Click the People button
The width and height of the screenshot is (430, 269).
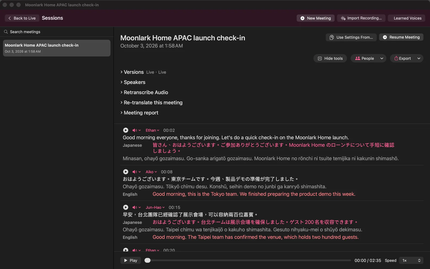(364, 58)
